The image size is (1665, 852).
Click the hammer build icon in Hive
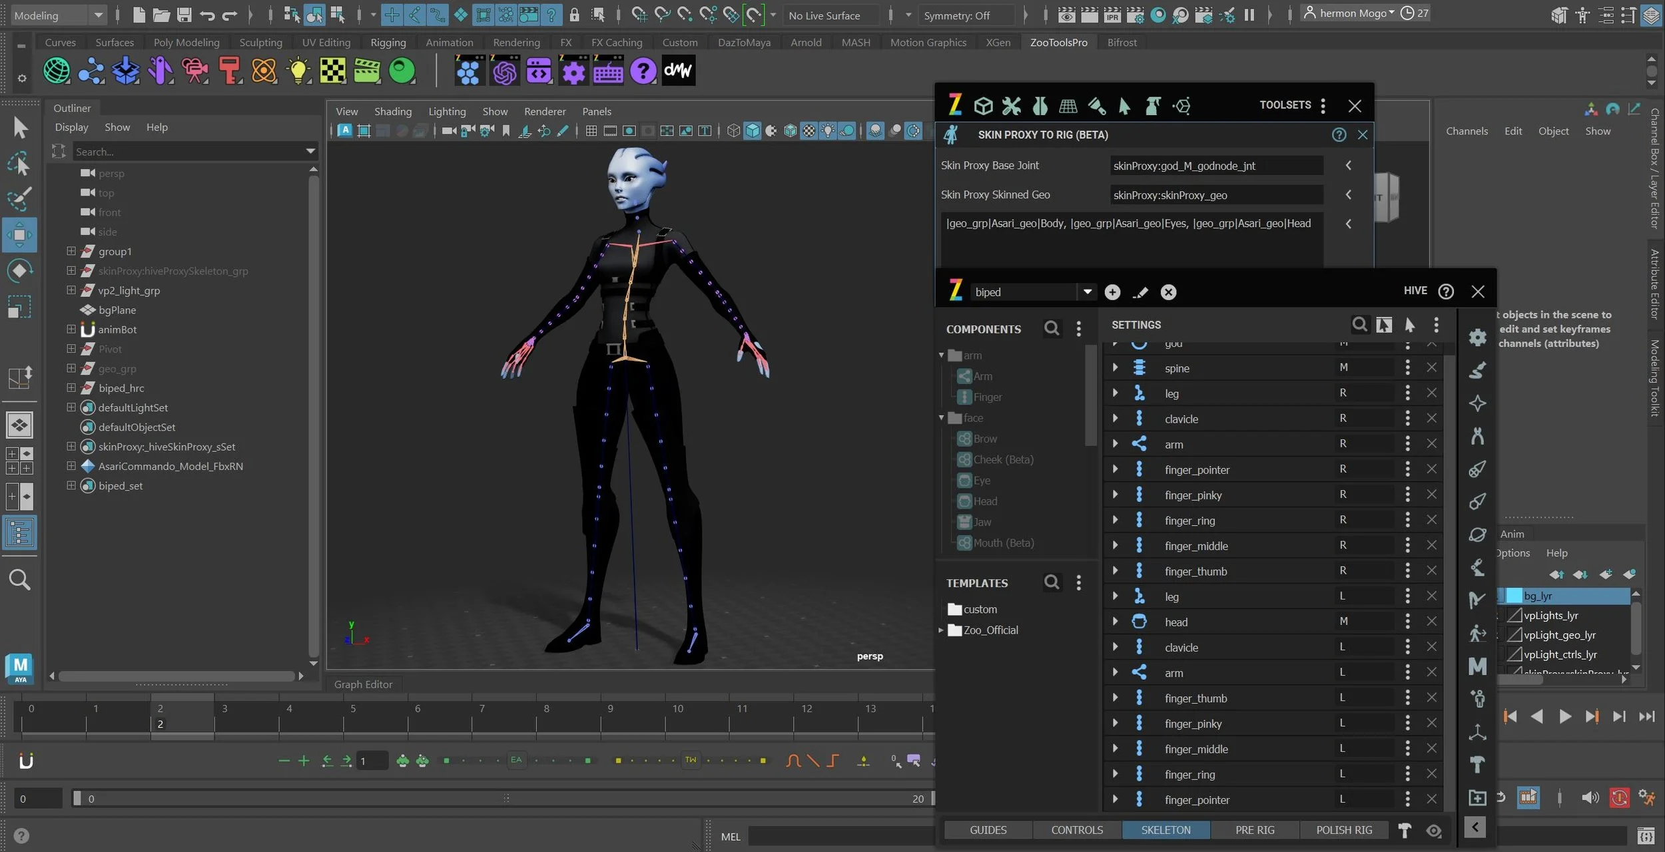[1405, 830]
